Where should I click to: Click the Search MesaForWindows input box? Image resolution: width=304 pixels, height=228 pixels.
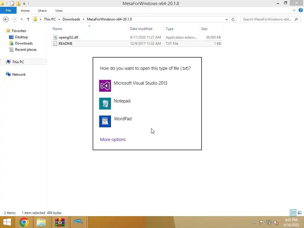(267, 19)
